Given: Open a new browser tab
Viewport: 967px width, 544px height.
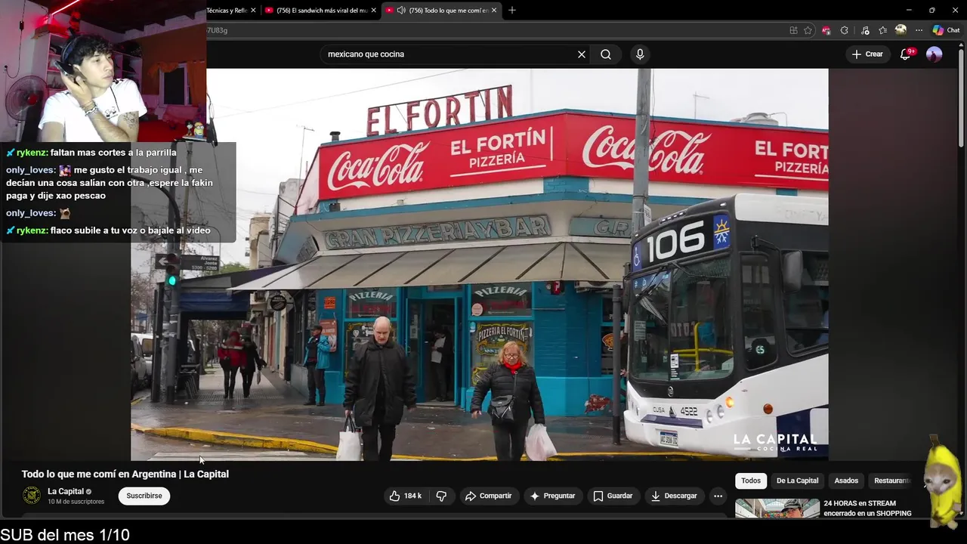Looking at the screenshot, I should pyautogui.click(x=512, y=11).
